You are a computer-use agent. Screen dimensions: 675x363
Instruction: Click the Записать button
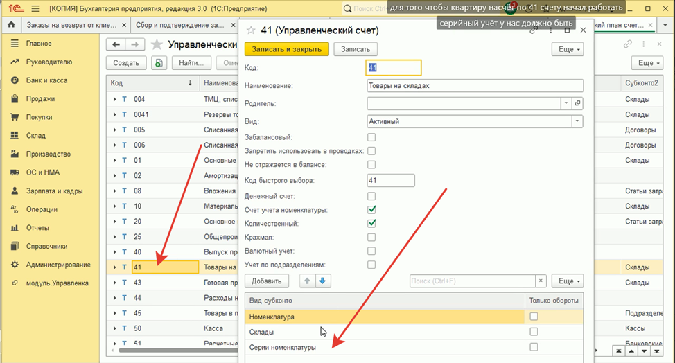(356, 49)
